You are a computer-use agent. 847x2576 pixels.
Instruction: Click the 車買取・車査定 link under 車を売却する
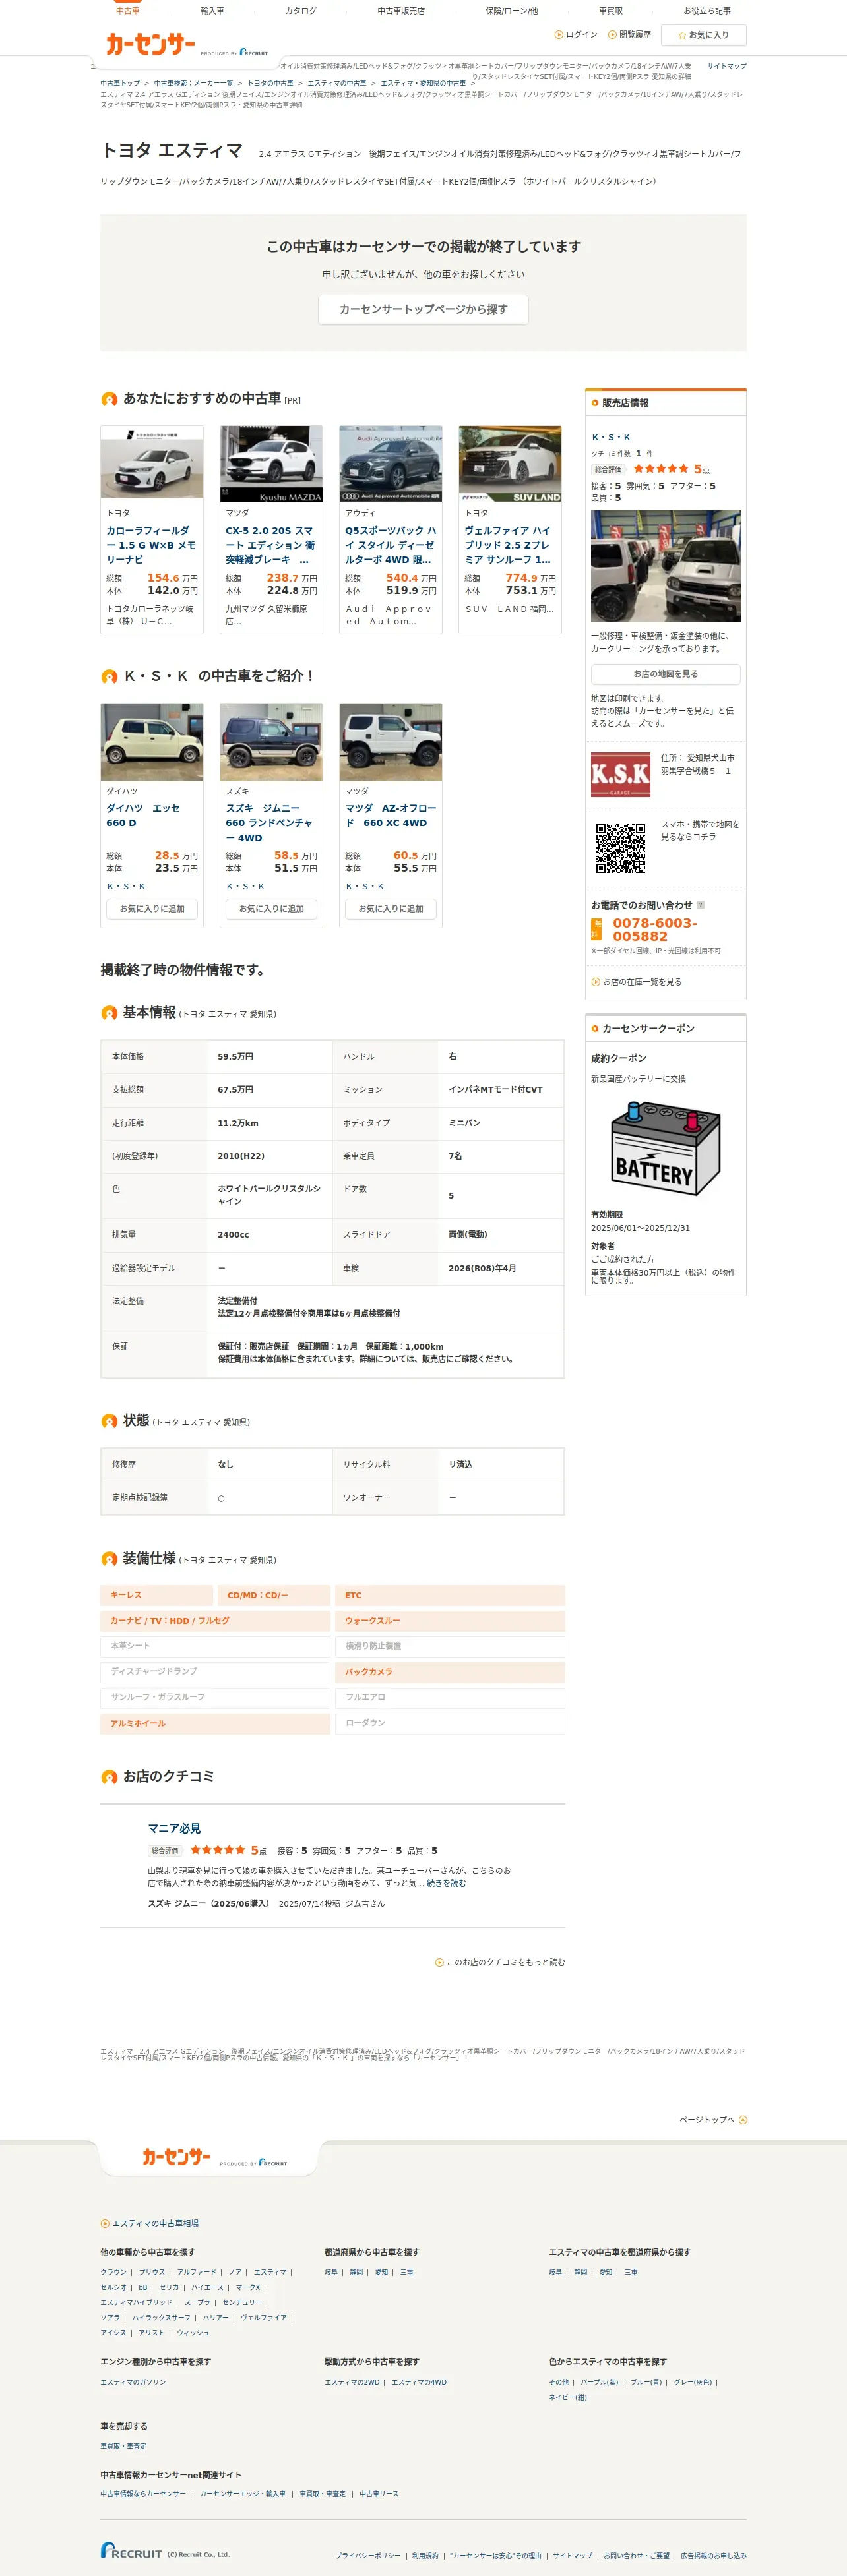pos(123,2446)
